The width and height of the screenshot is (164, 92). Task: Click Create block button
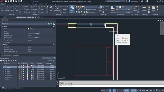point(105,7)
